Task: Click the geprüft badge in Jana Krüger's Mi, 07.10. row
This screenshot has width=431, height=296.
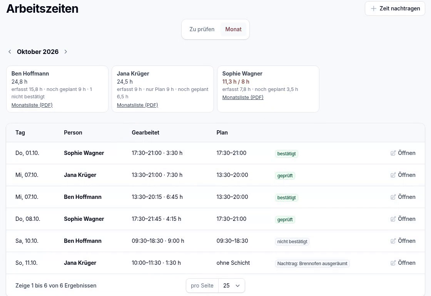Action: click(x=285, y=176)
